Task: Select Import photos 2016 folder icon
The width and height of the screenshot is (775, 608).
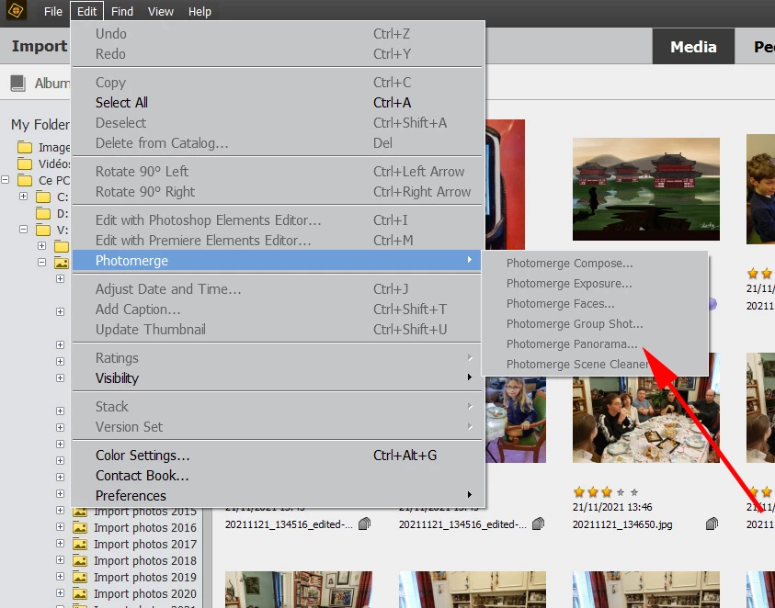Action: click(x=80, y=527)
